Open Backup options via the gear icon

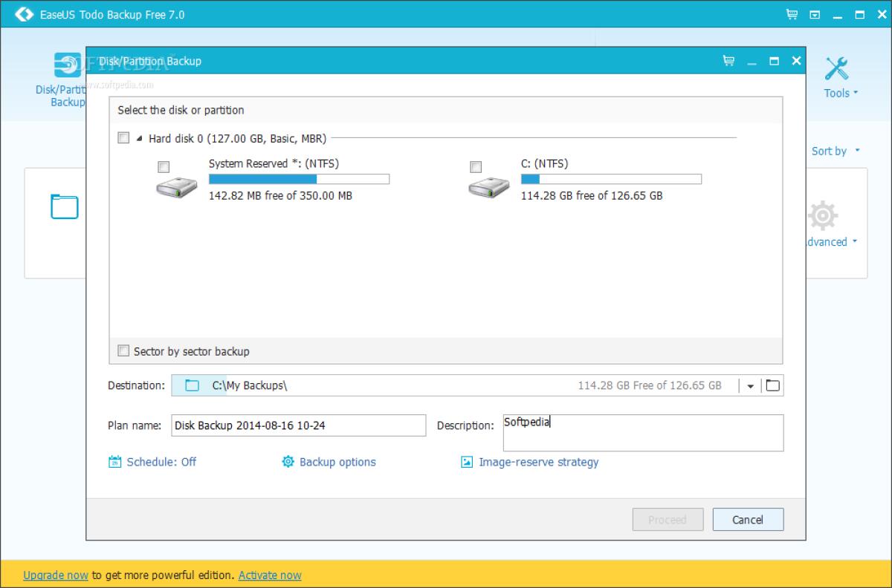tap(288, 462)
